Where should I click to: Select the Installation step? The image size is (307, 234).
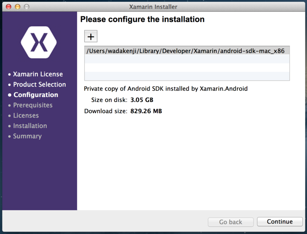pos(30,126)
